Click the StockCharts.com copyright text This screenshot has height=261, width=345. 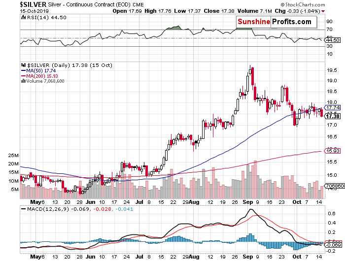[x=303, y=4]
